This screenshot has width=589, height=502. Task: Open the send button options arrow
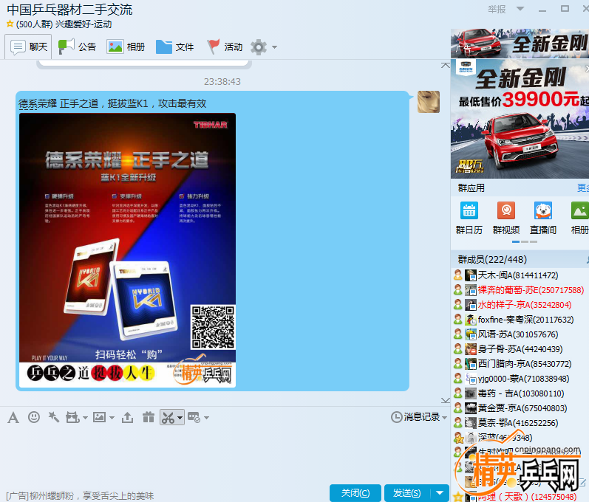[x=440, y=492]
